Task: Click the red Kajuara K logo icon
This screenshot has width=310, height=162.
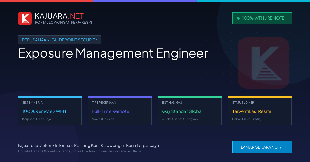Action: (x=25, y=19)
